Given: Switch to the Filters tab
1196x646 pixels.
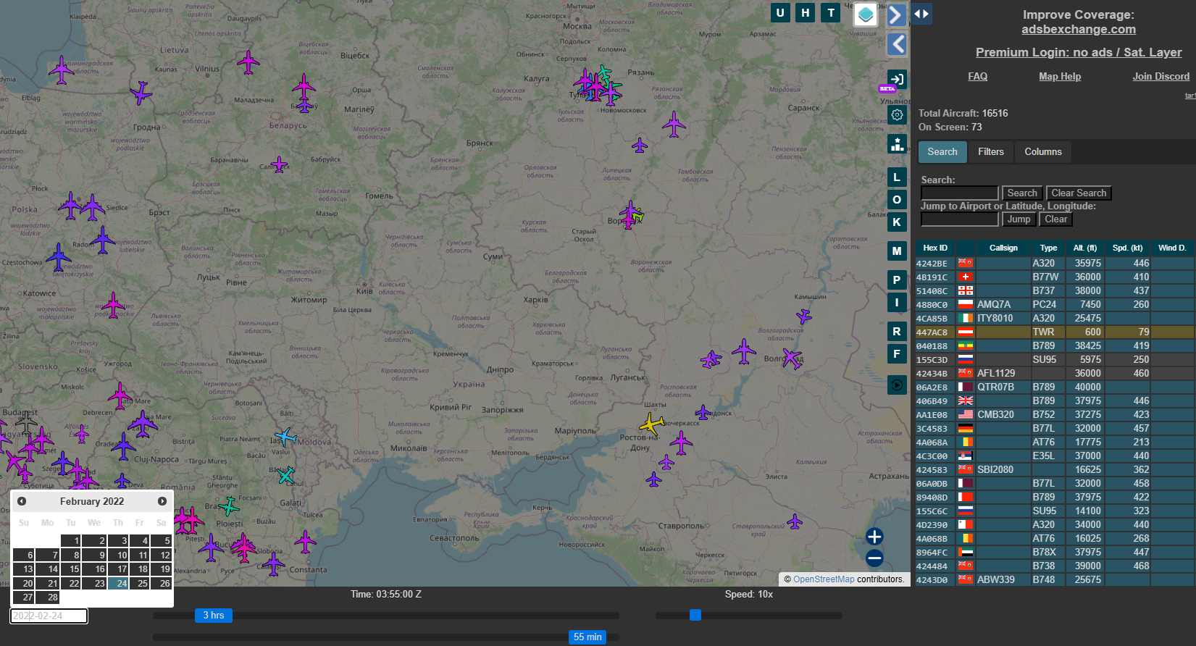Looking at the screenshot, I should [990, 152].
